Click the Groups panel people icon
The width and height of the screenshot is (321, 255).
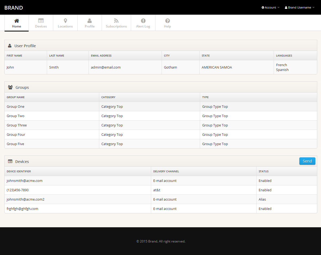(10, 87)
